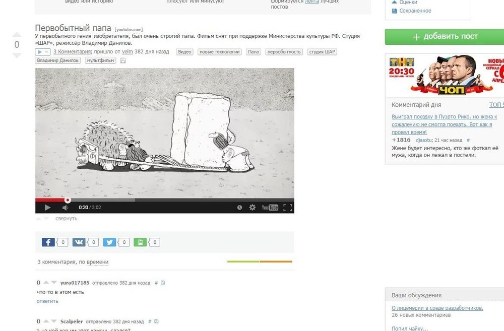Select the 'первобытность' tag
504x331 pixels.
coord(284,52)
